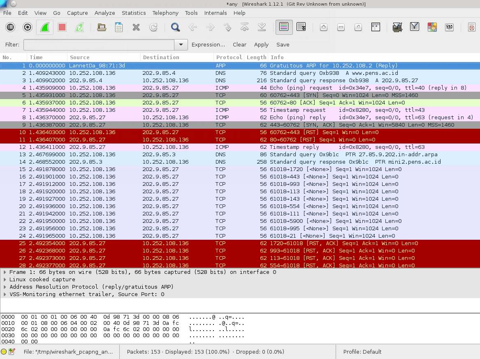The width and height of the screenshot is (480, 359).
Task: Go back in packet history arrow
Action: click(193, 27)
